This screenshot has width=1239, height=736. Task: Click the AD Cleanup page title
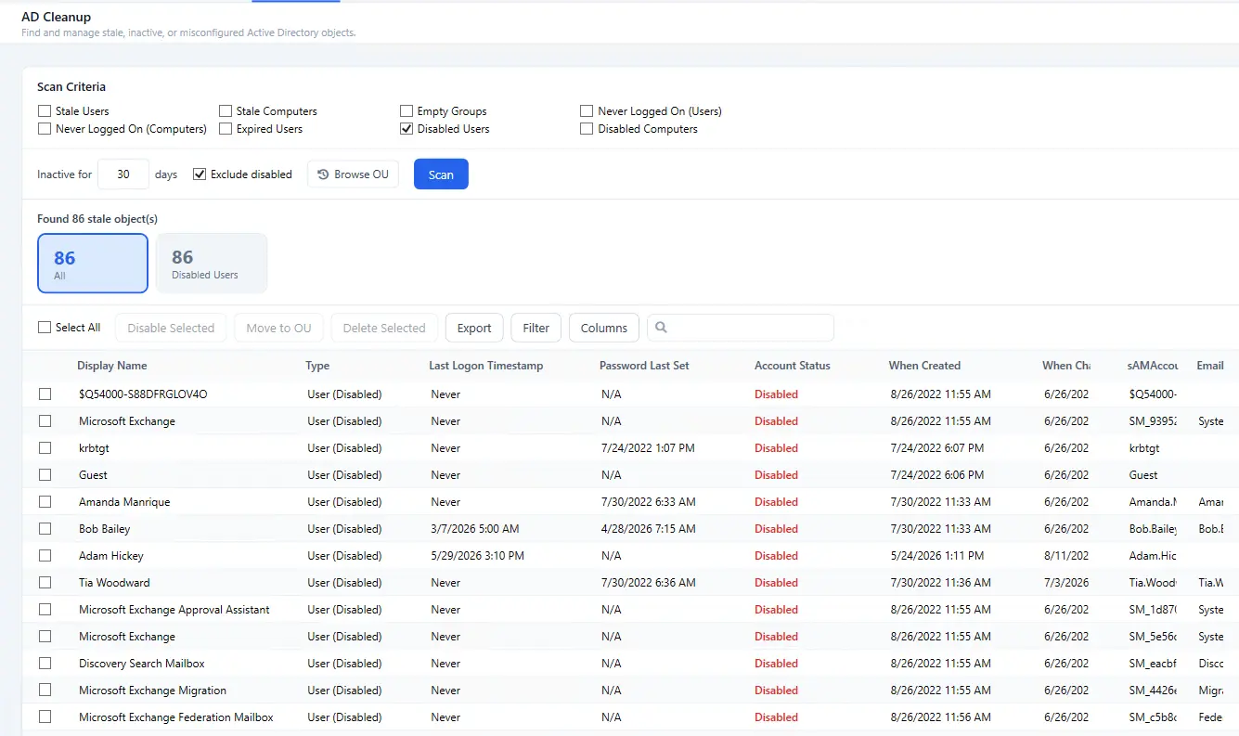click(57, 17)
